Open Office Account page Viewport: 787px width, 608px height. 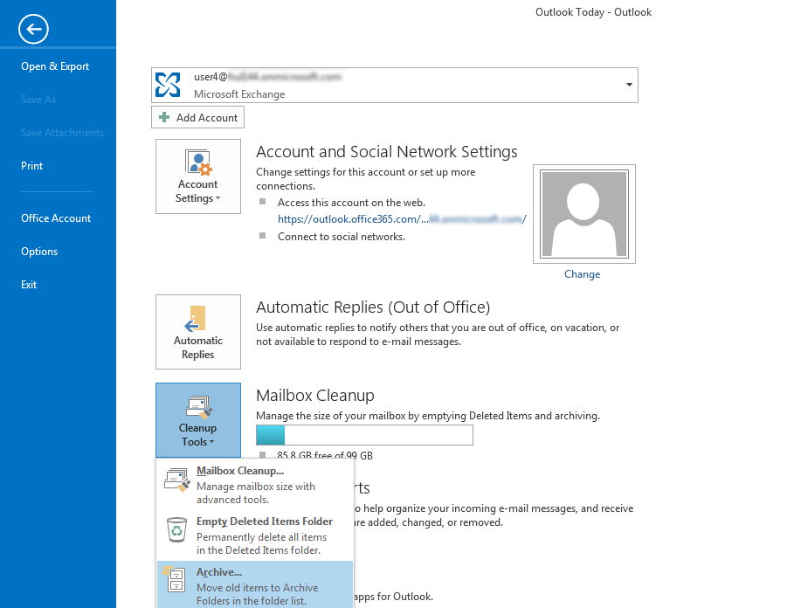click(56, 218)
